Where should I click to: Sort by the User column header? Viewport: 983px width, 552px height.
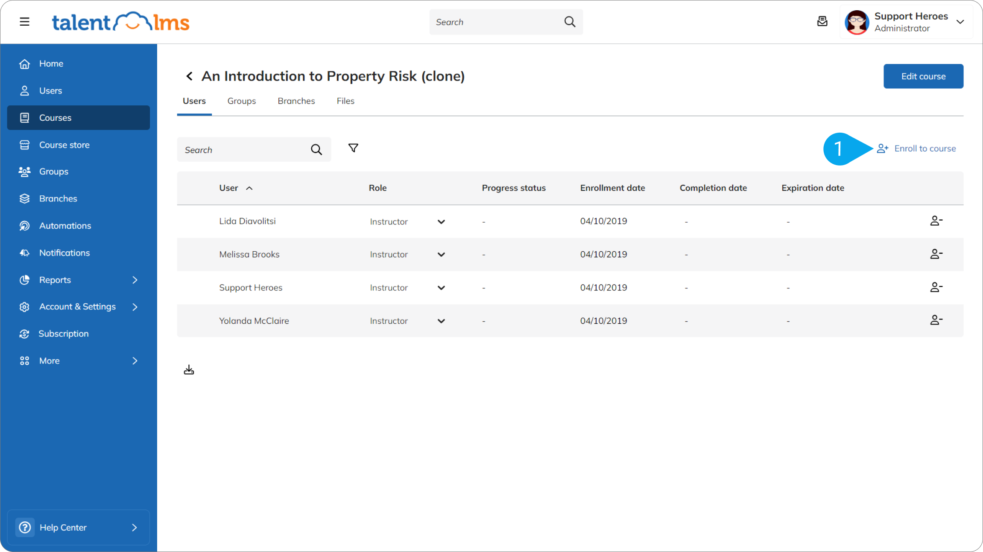(x=228, y=188)
